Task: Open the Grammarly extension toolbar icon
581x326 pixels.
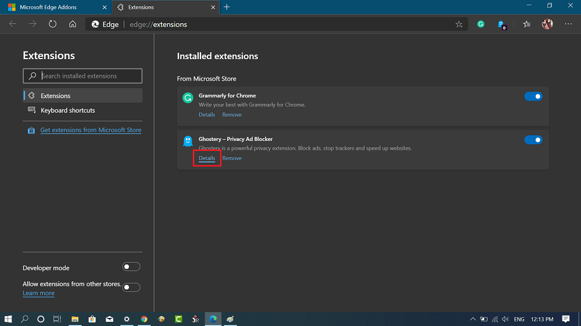Action: pyautogui.click(x=481, y=24)
